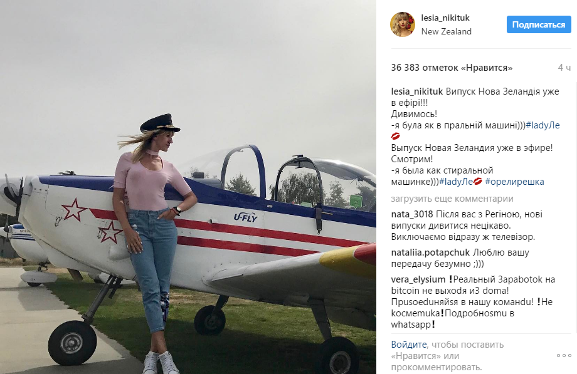Open lesia_nikituk username in post header
The height and width of the screenshot is (374, 577).
[x=445, y=18]
